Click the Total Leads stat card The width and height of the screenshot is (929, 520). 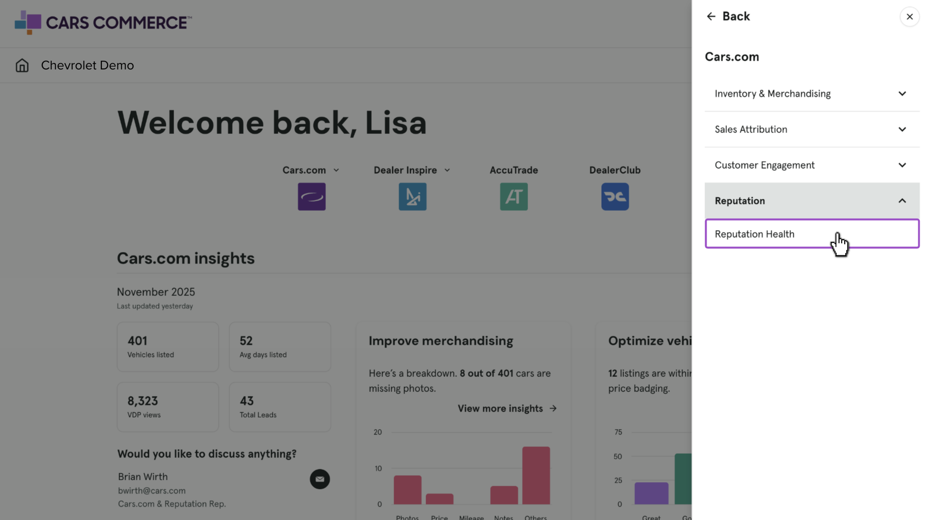point(280,407)
